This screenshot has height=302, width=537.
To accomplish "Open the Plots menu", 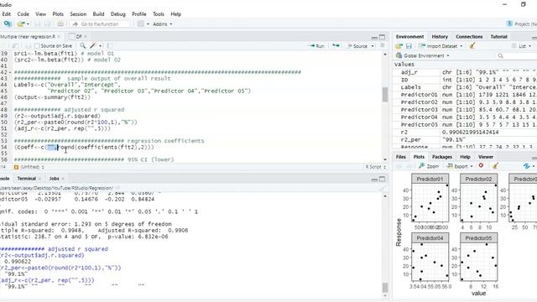I will 58,14.
